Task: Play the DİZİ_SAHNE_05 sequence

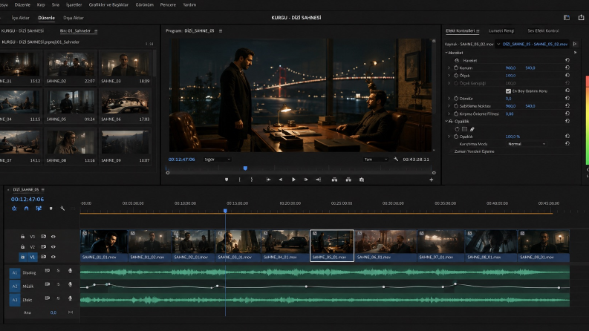Action: coord(293,180)
